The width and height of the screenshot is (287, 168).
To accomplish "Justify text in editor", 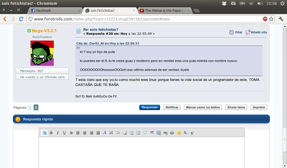I will [x=98, y=133].
